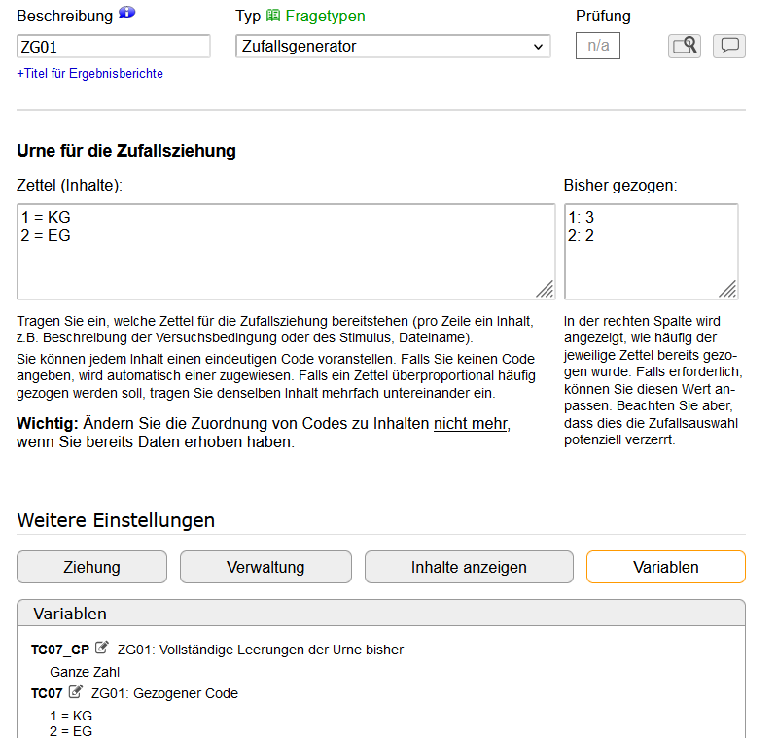Viewport: 777px width, 738px height.
Task: Edit the TC07_CP variable via its pencil icon
Action: (x=102, y=649)
